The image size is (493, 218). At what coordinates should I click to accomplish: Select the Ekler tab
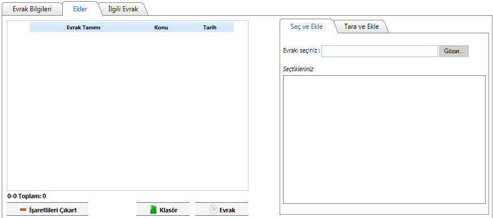[x=80, y=9]
